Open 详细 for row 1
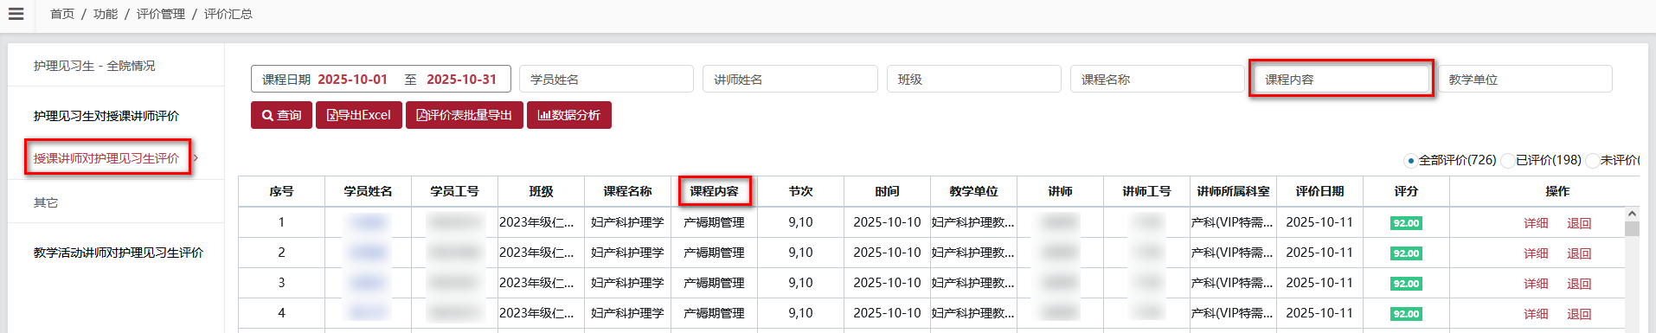The image size is (1656, 333). point(1536,223)
